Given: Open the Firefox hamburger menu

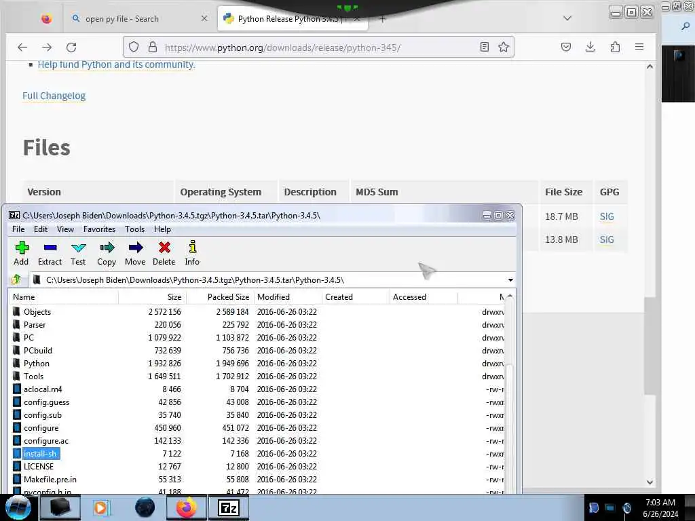Looking at the screenshot, I should pos(639,47).
